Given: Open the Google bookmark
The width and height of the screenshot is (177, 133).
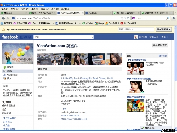Looking at the screenshot, I should pos(100,23).
